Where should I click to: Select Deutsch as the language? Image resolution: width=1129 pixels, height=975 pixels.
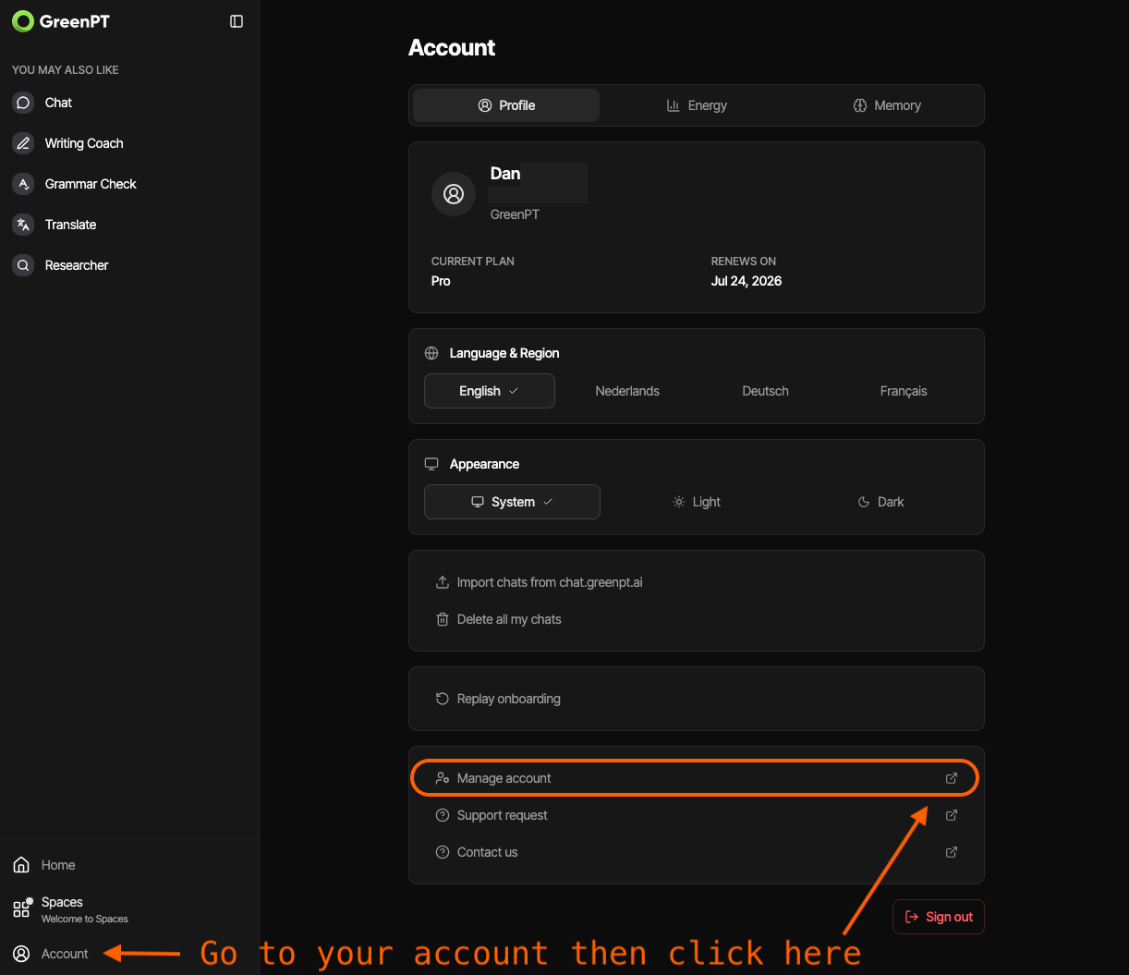coord(766,391)
